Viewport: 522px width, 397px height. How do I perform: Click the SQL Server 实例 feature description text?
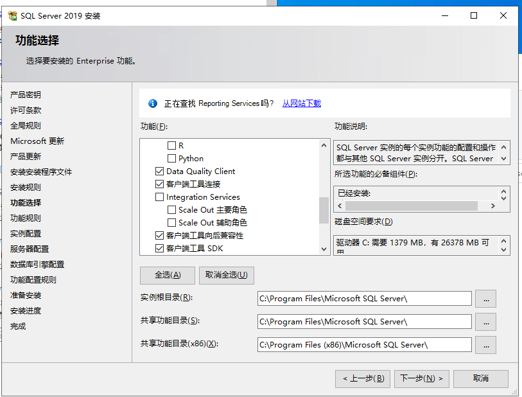click(416, 153)
